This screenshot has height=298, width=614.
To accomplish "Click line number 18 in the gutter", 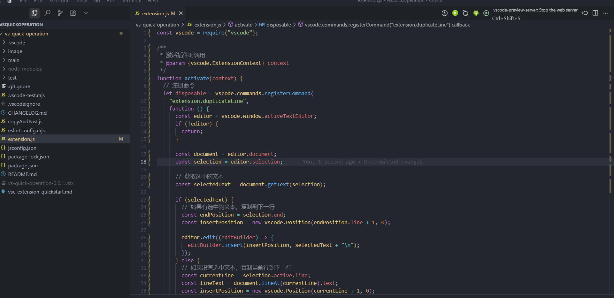I will [x=143, y=162].
